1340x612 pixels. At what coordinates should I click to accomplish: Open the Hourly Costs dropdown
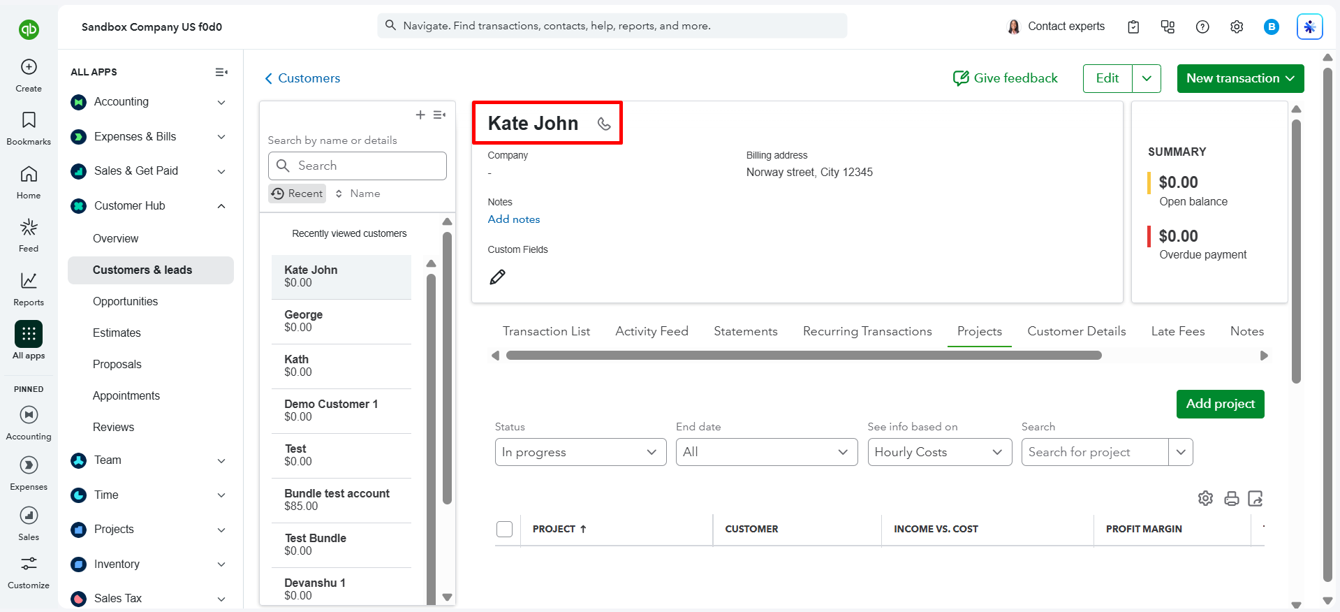point(939,452)
